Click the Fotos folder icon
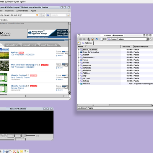Screen dimensions: 153x153 [x=81, y=60]
